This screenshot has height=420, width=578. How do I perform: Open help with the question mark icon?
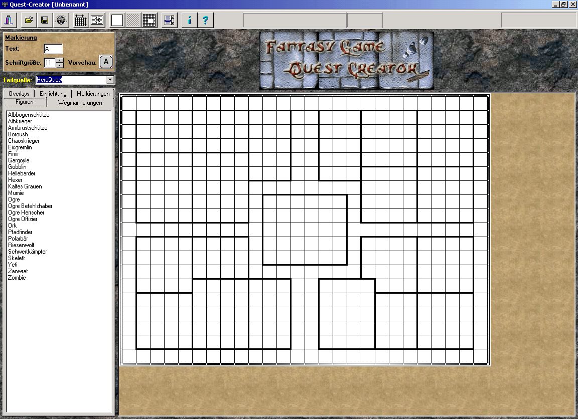205,20
